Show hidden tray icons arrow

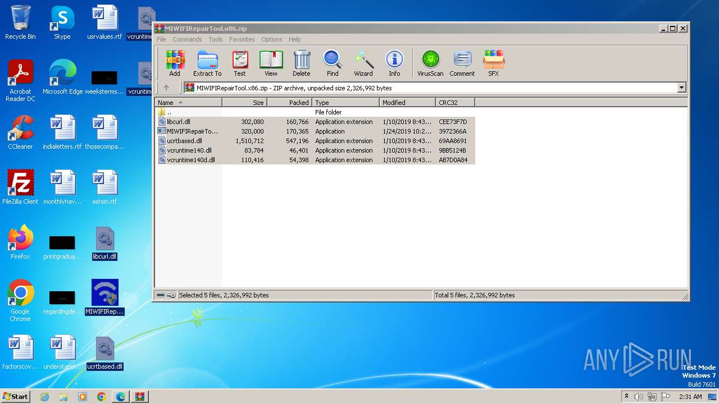(626, 397)
